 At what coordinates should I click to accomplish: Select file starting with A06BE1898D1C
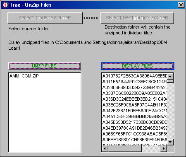tap(135, 140)
